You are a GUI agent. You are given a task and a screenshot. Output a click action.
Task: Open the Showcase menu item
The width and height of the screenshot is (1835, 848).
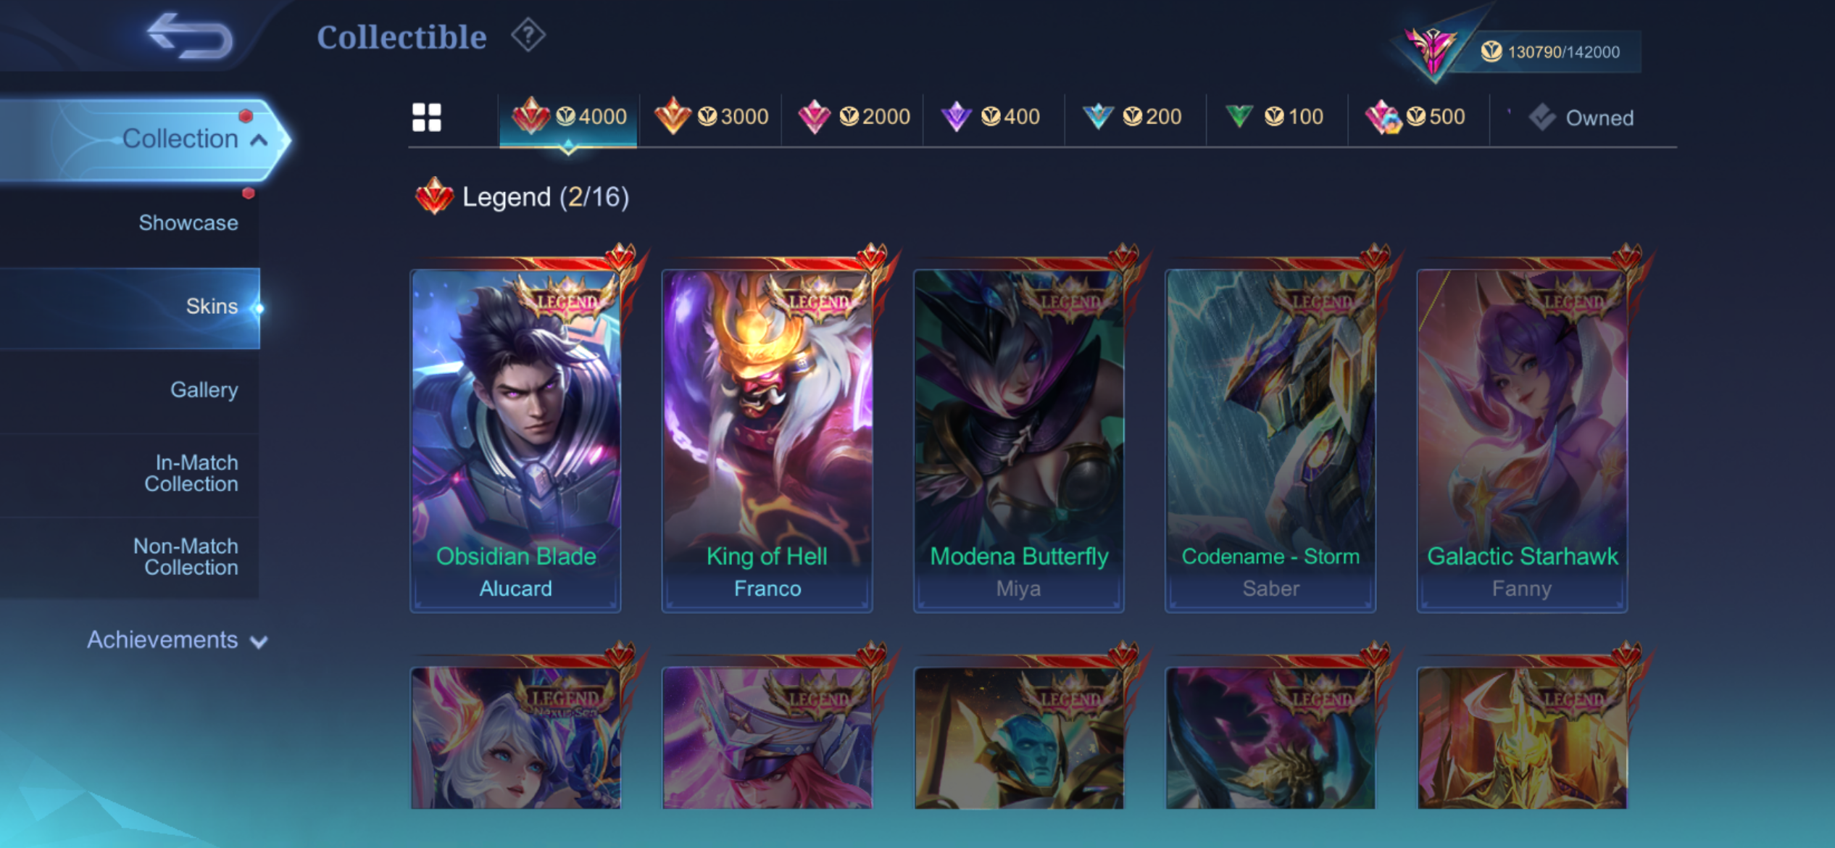(x=188, y=223)
